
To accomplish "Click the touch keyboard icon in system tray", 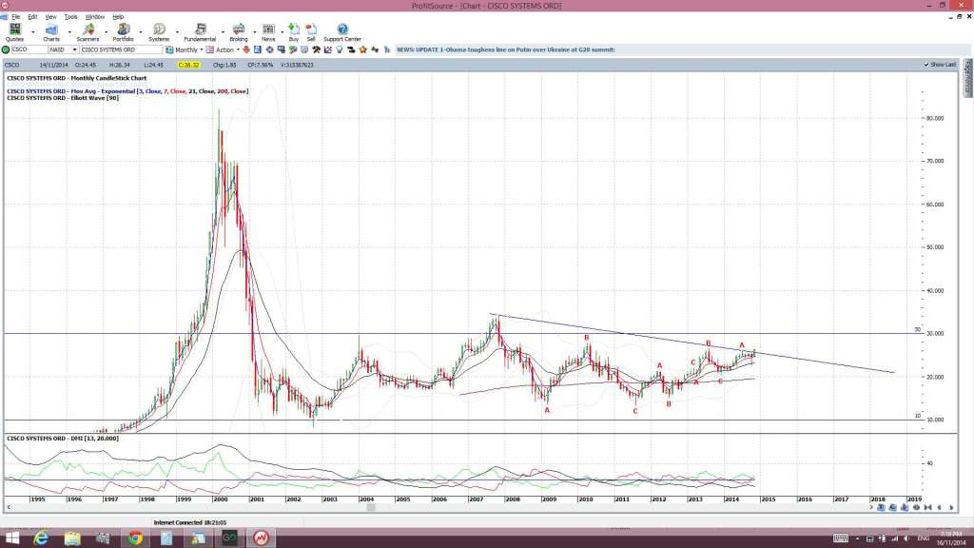I will tap(841, 538).
